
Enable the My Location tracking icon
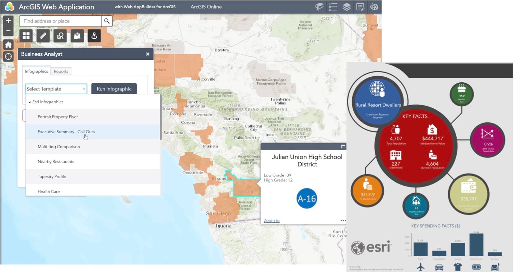tap(8, 56)
